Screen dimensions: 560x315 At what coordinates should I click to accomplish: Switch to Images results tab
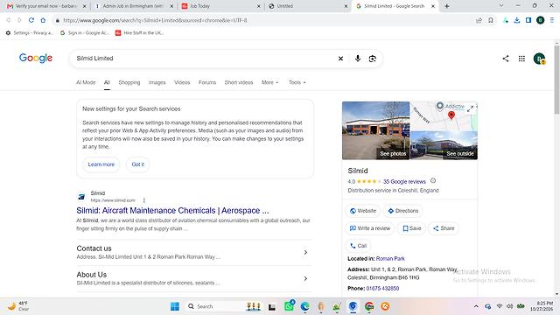[x=157, y=82]
